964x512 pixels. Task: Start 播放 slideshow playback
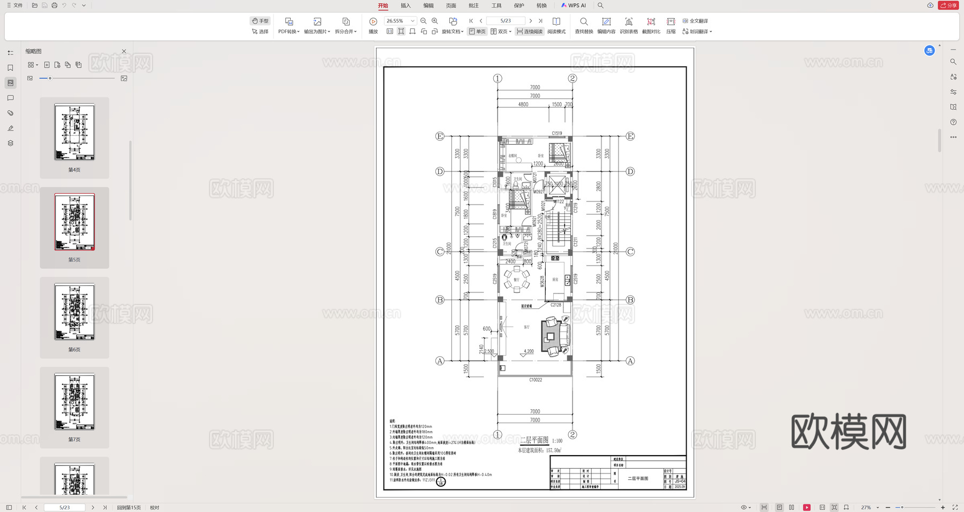click(x=372, y=24)
